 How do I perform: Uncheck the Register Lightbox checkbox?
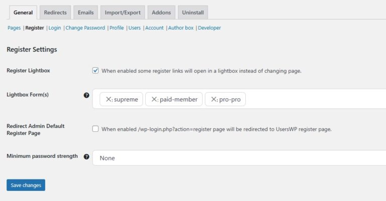point(95,71)
